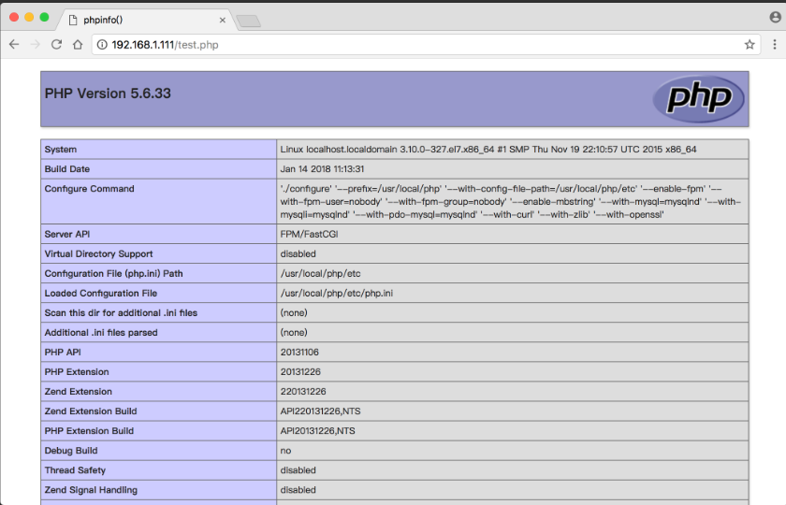The height and width of the screenshot is (505, 786).
Task: View site info icon beside the URL
Action: tap(102, 45)
